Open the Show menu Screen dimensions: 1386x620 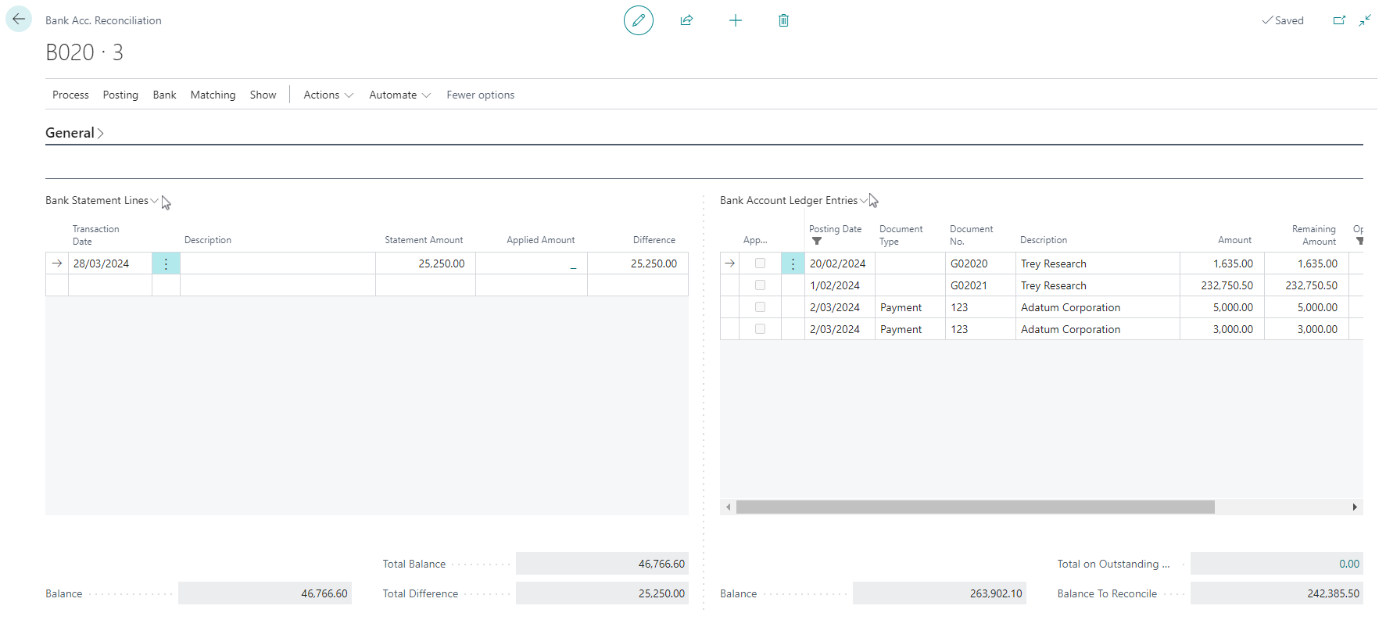[263, 95]
